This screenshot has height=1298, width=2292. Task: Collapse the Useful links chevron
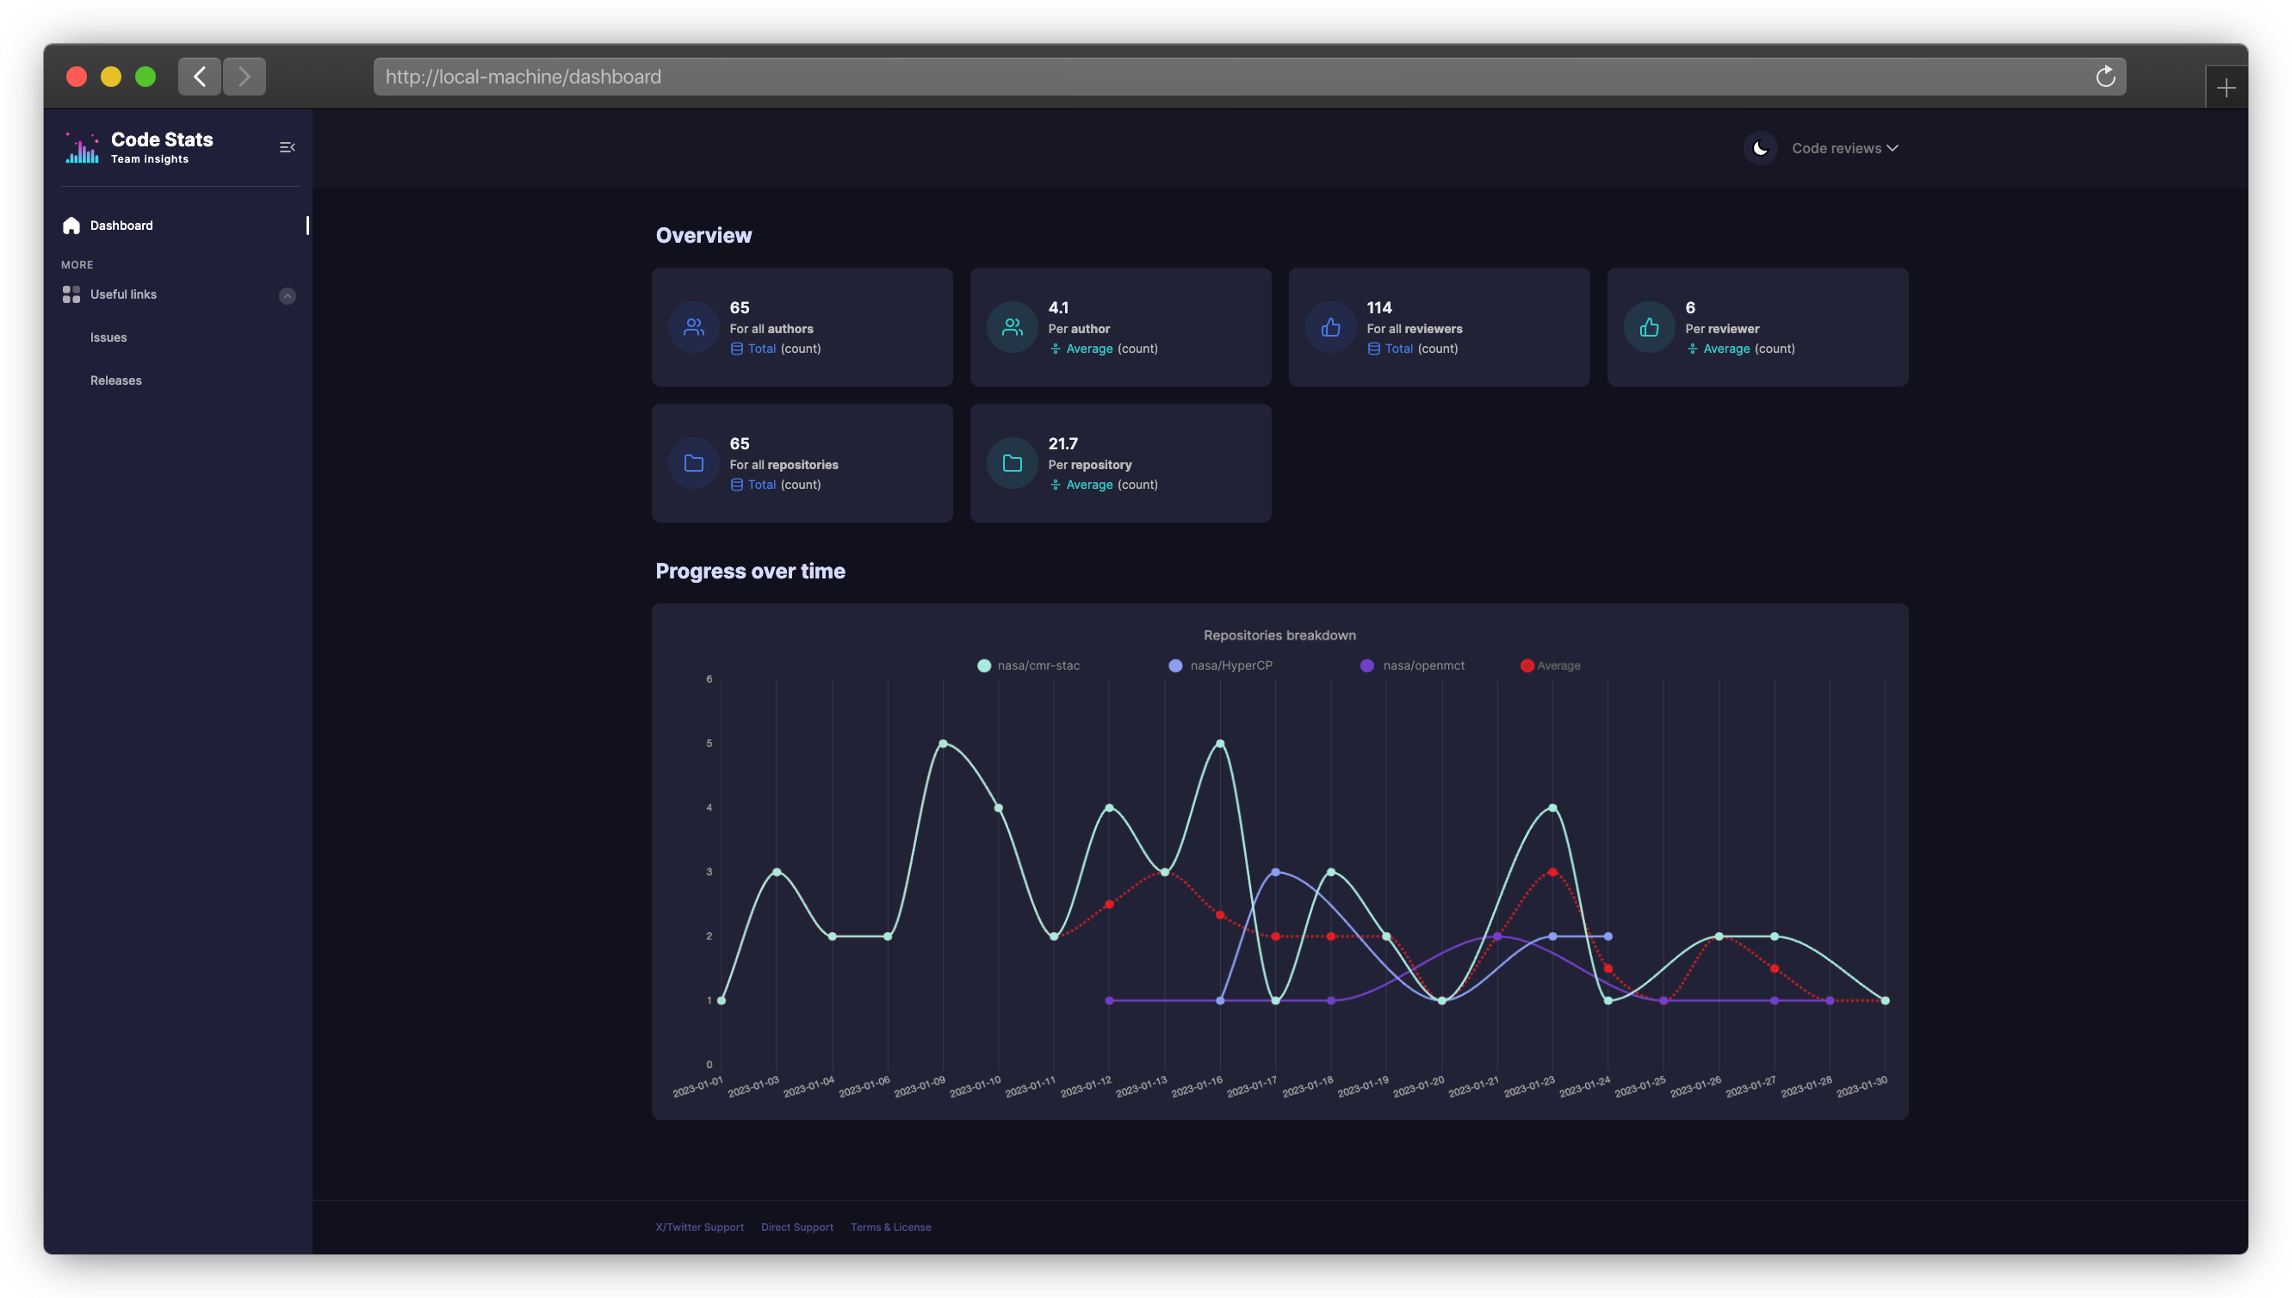pyautogui.click(x=287, y=296)
